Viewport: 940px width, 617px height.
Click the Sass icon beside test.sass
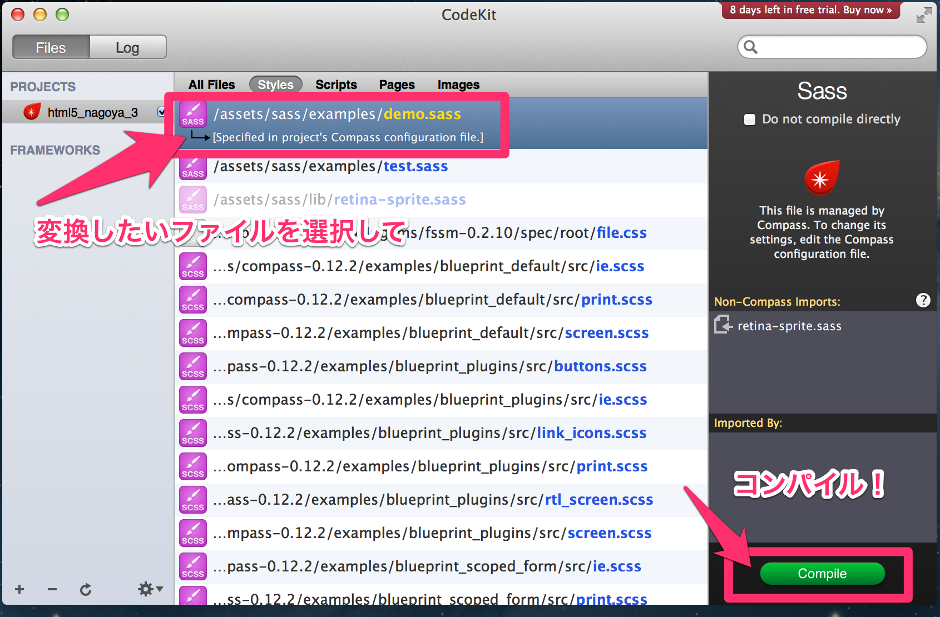click(x=192, y=166)
